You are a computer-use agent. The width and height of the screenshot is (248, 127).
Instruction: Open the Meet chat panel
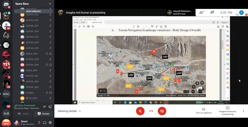point(212,12)
